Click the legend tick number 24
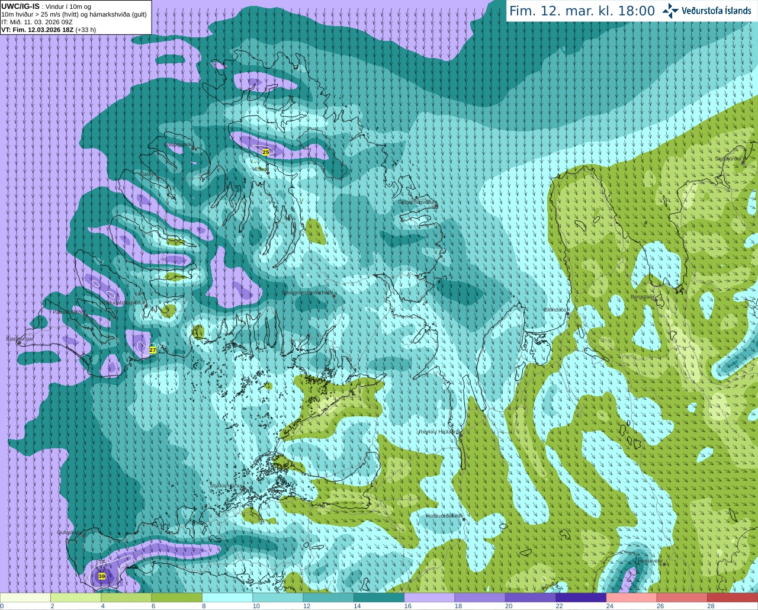 tap(609, 606)
